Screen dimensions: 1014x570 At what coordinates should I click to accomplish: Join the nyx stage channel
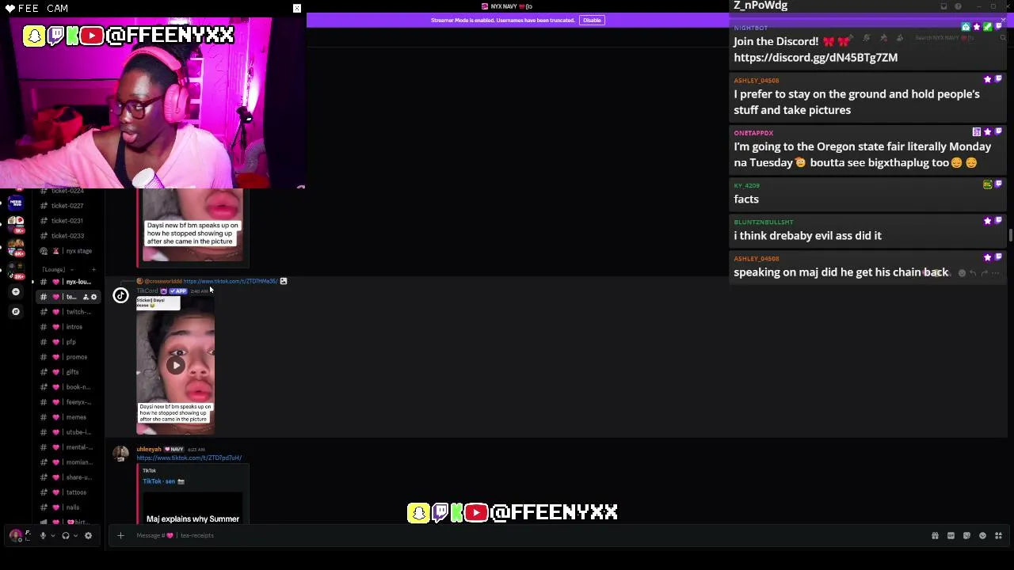[68, 251]
